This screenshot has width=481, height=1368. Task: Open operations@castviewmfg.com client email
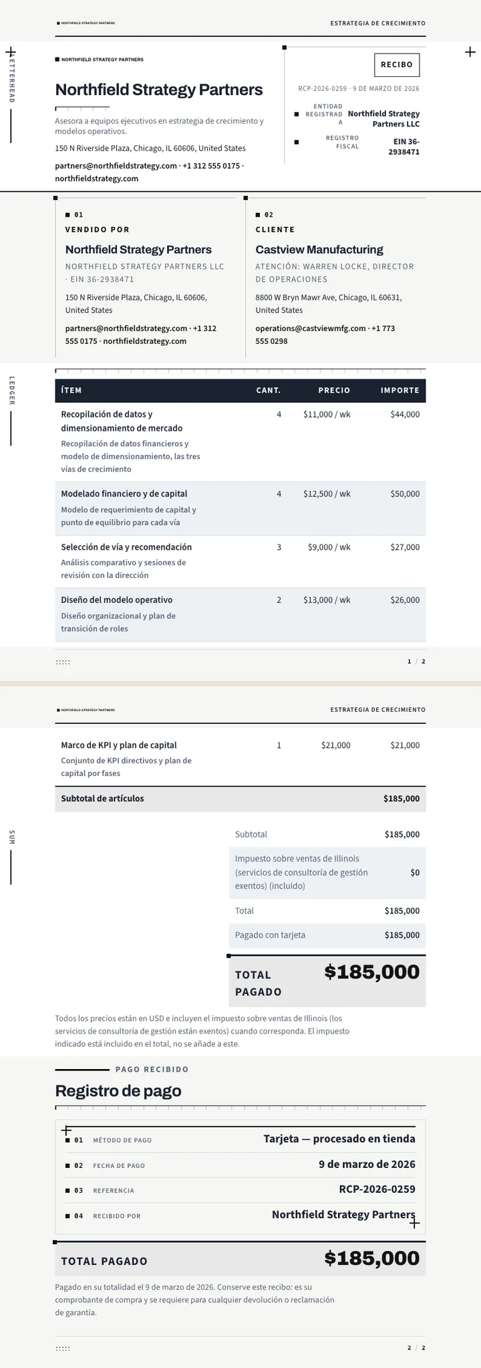pos(311,328)
